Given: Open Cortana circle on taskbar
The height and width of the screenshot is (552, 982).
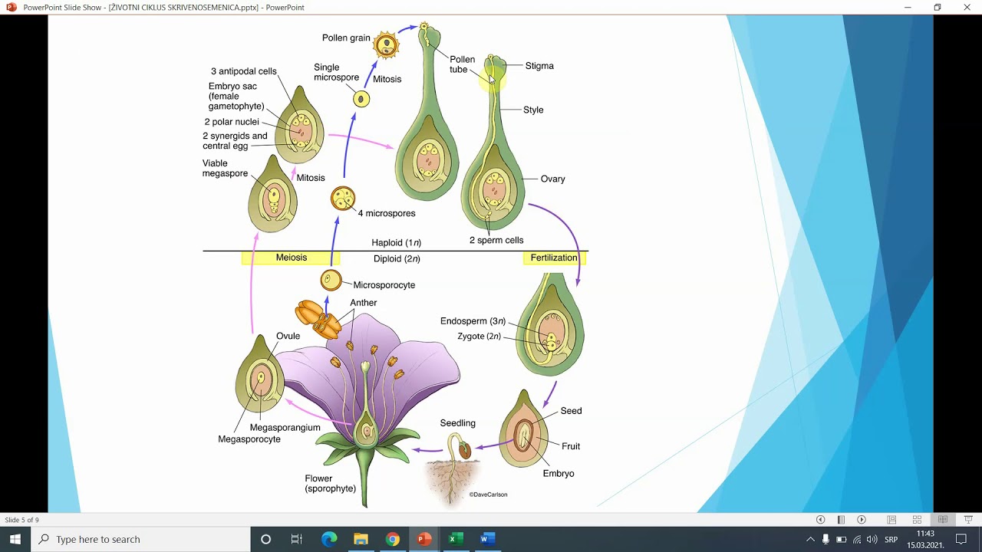Looking at the screenshot, I should tap(265, 539).
